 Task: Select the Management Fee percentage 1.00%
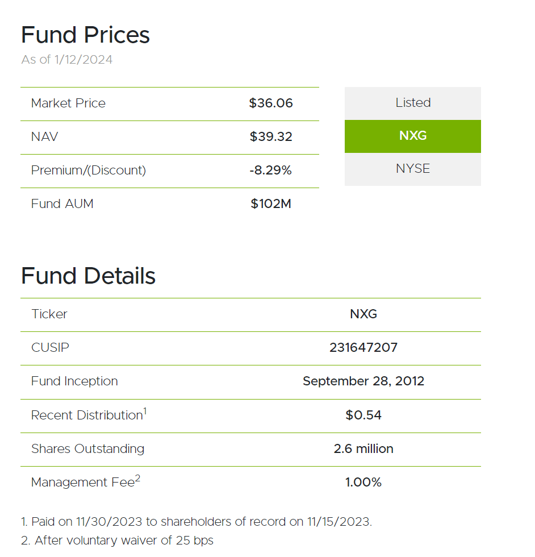[x=363, y=482]
